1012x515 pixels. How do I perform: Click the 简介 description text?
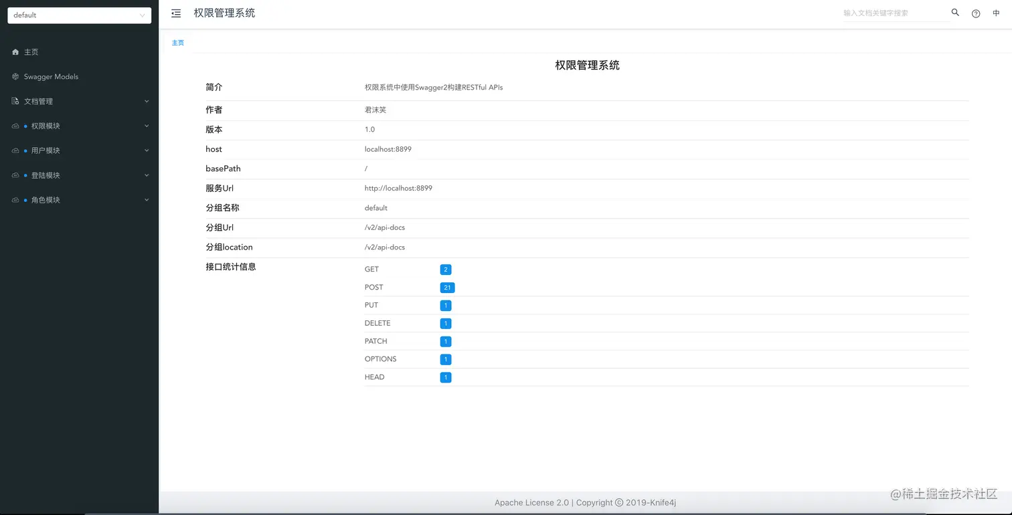(434, 88)
